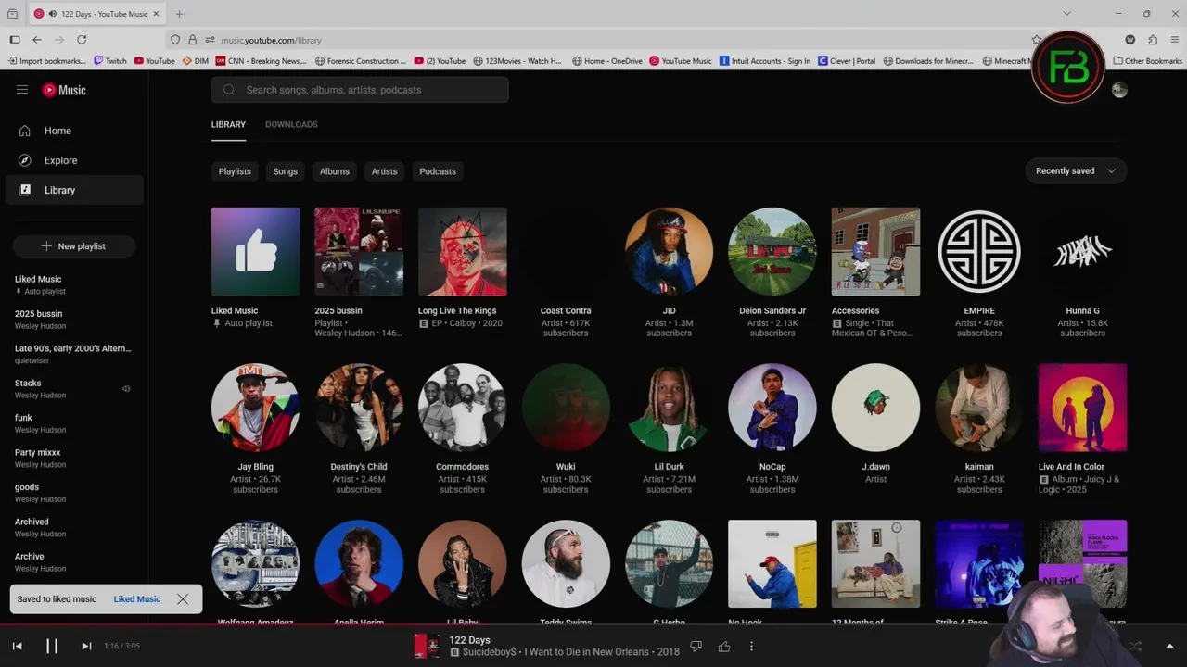
Task: Open the Recently saved sort dropdown
Action: pyautogui.click(x=1076, y=170)
